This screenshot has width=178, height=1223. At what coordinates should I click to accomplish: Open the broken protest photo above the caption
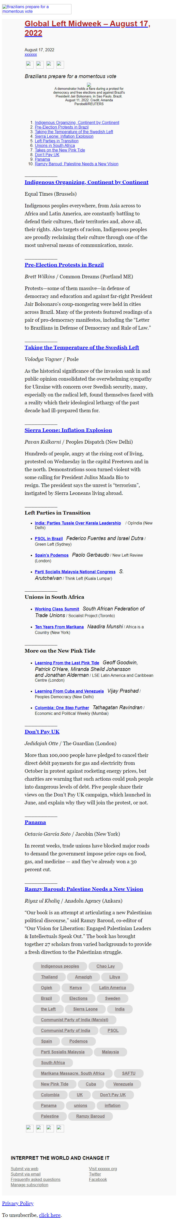(88, 85)
